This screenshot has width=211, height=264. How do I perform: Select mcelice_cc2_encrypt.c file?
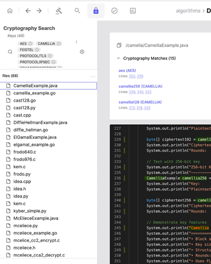coord(49,240)
